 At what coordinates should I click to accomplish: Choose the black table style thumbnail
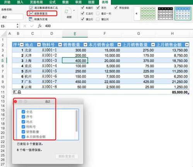tap(165, 14)
